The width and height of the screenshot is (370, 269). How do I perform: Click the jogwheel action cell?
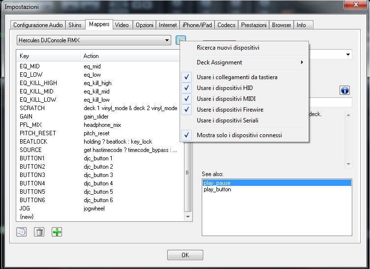tap(94, 209)
